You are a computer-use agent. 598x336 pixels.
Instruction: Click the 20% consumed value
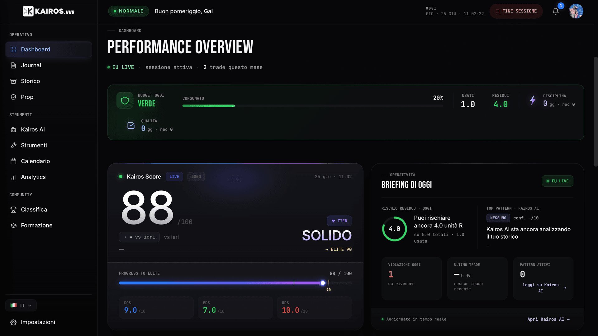point(438,98)
